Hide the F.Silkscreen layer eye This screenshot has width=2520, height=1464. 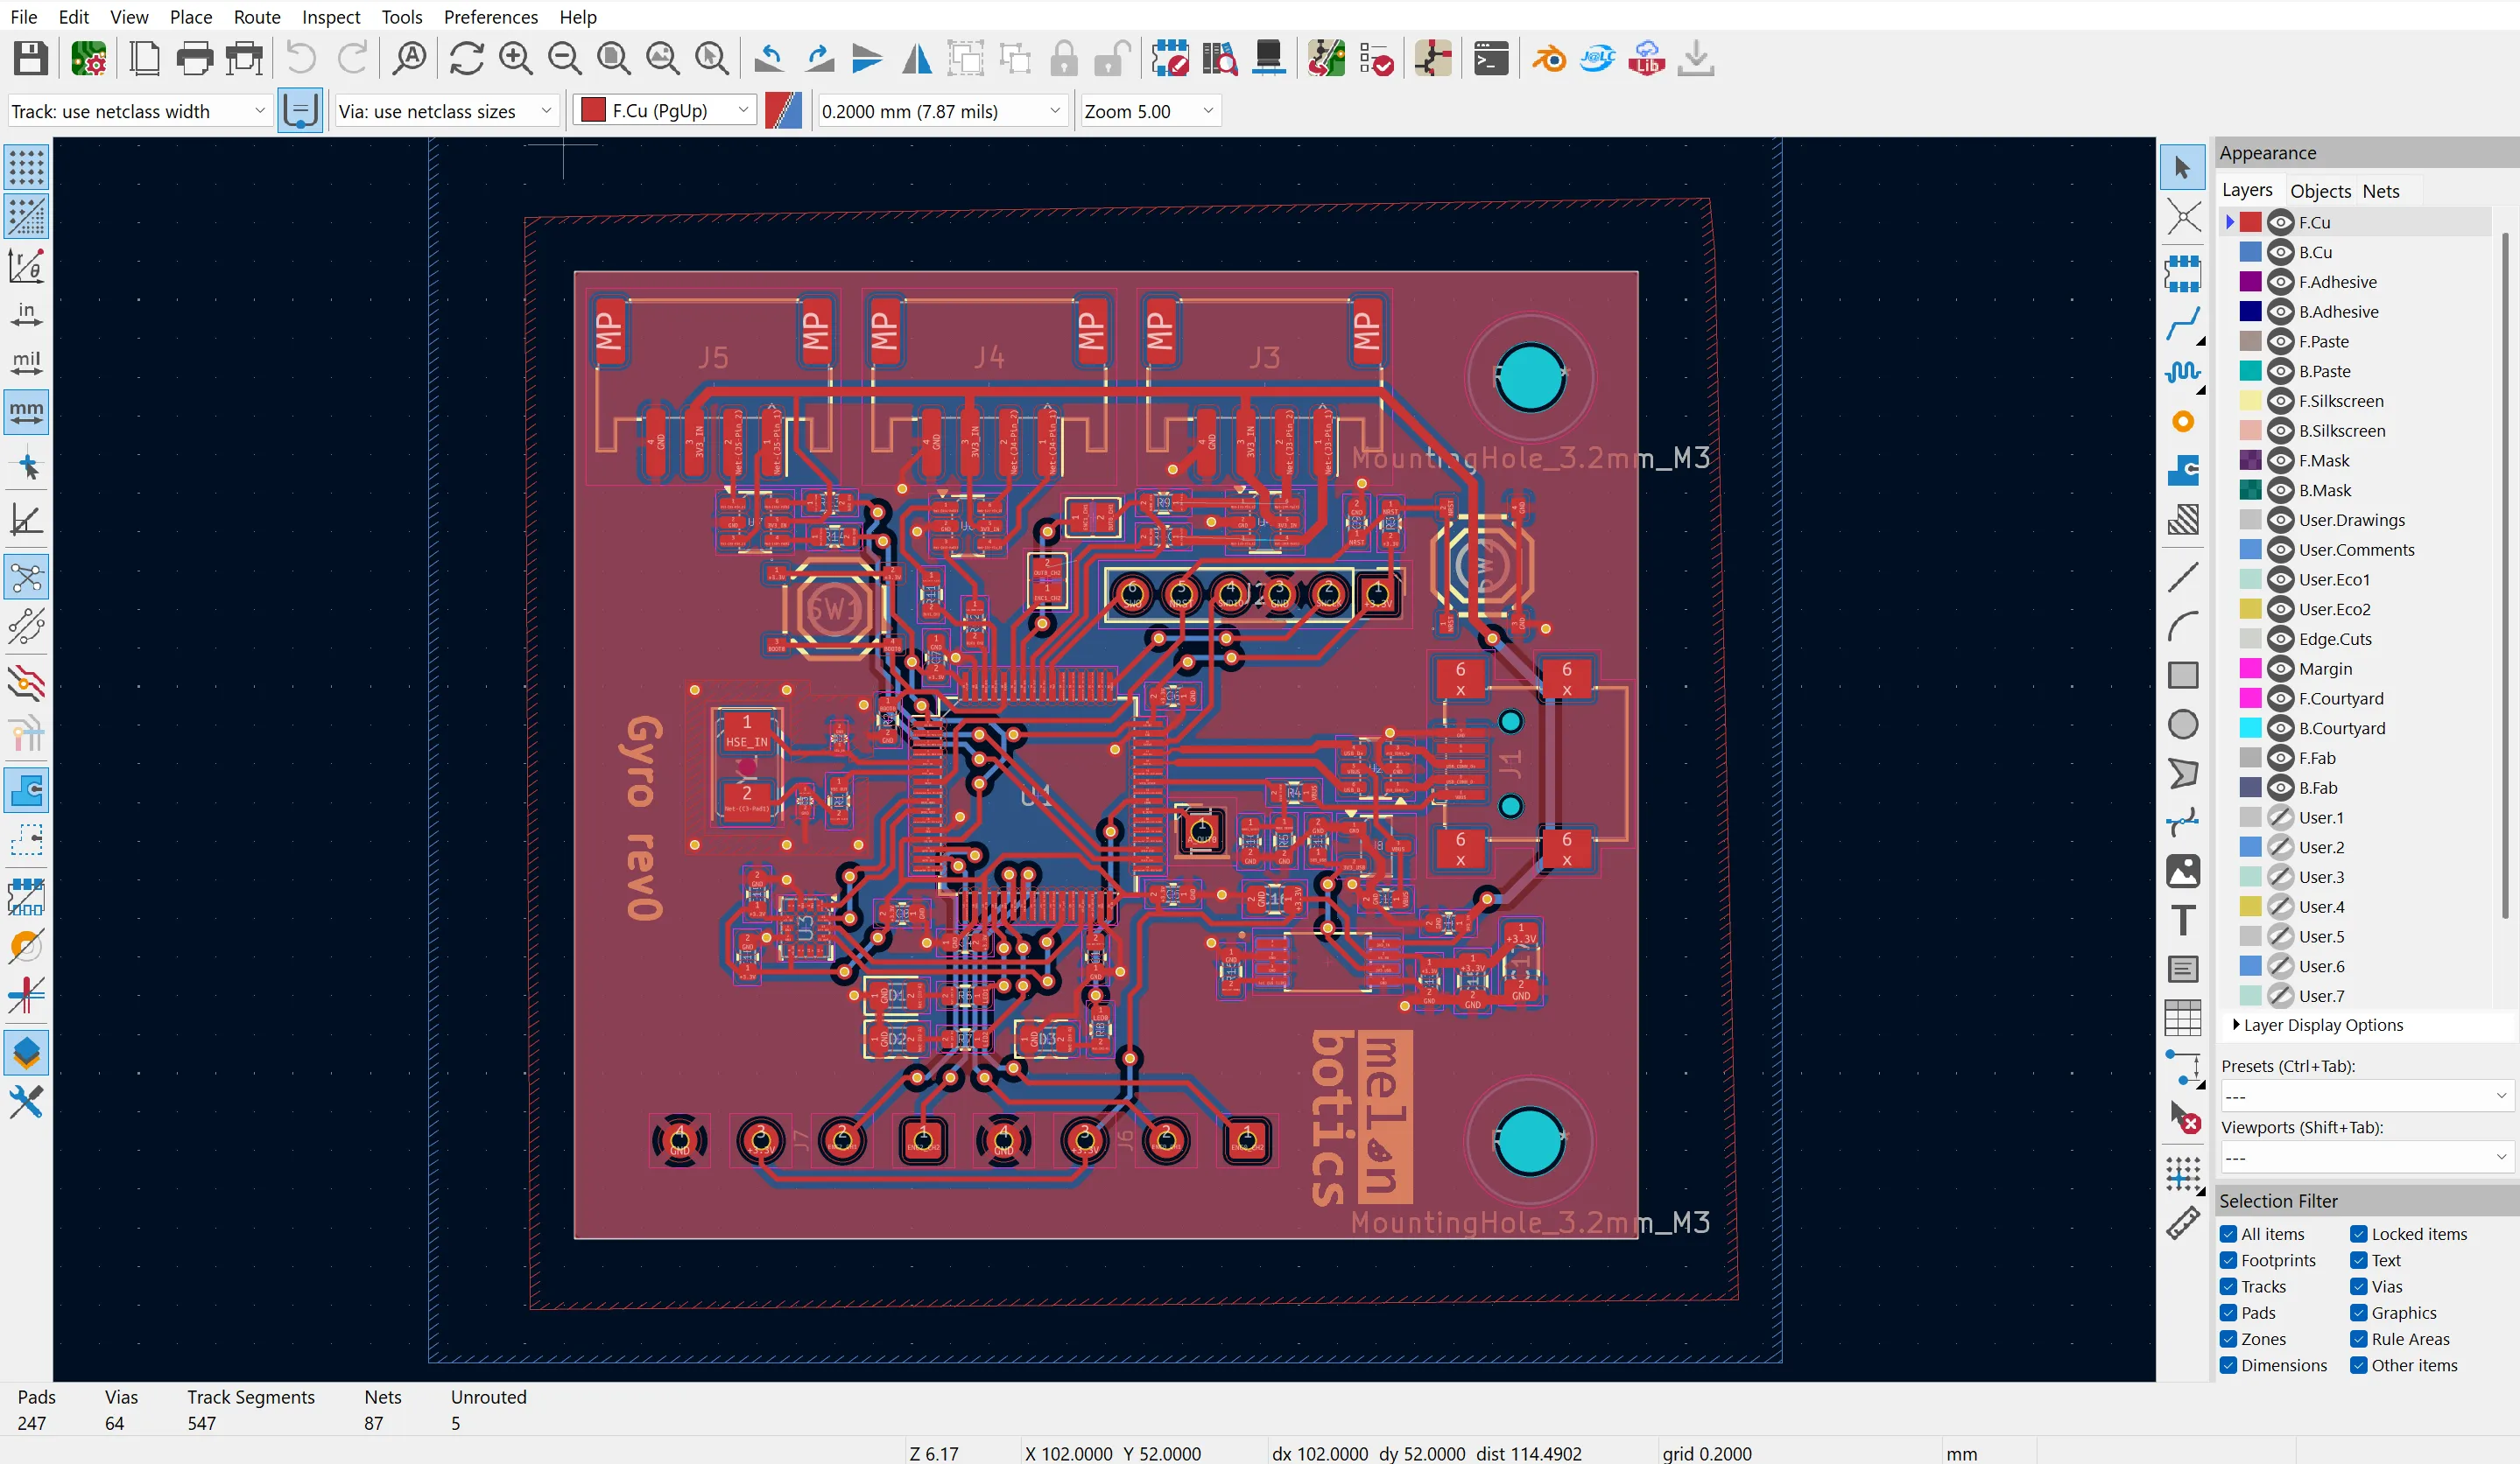pos(2280,401)
